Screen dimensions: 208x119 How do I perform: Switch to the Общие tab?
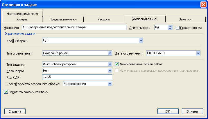click(22, 19)
